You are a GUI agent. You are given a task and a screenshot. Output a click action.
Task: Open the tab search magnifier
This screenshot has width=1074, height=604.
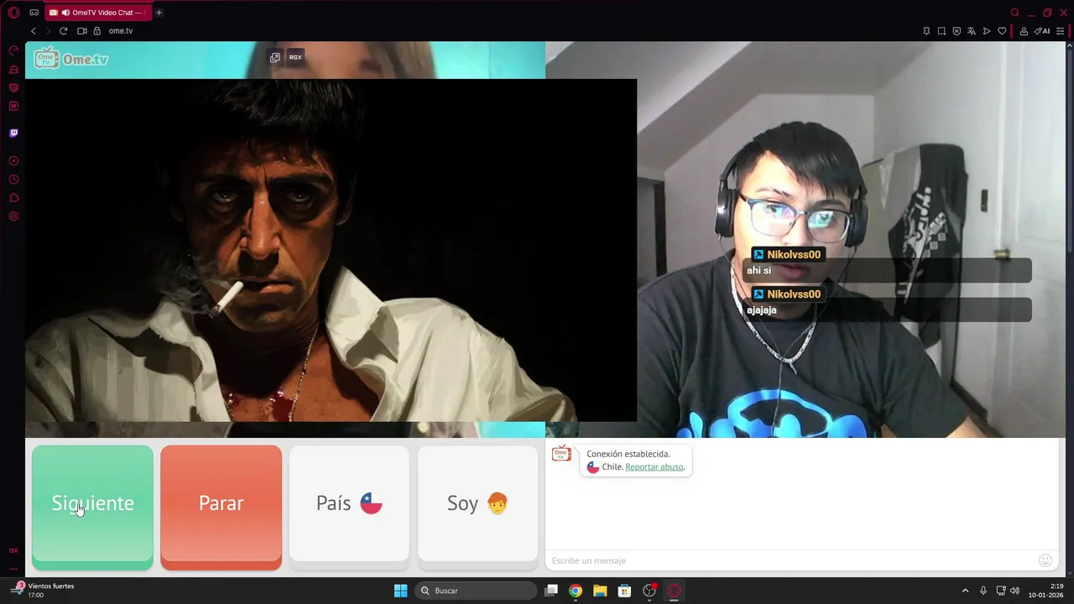[x=1014, y=13]
